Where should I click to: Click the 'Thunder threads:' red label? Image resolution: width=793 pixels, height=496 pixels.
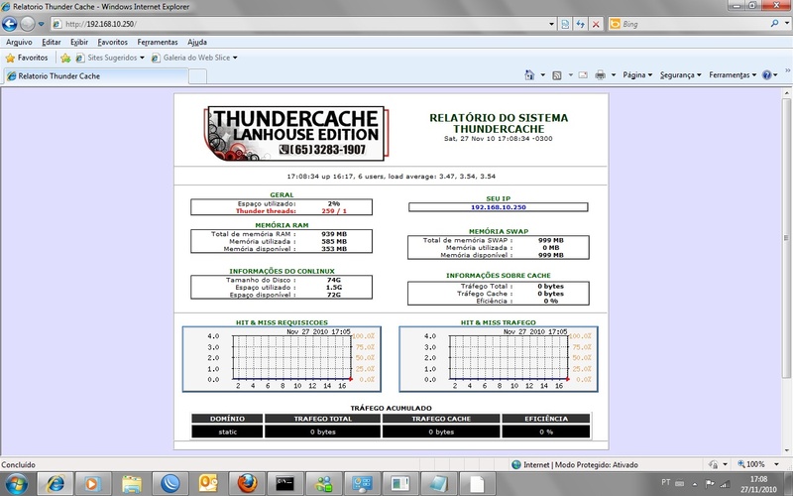(266, 210)
